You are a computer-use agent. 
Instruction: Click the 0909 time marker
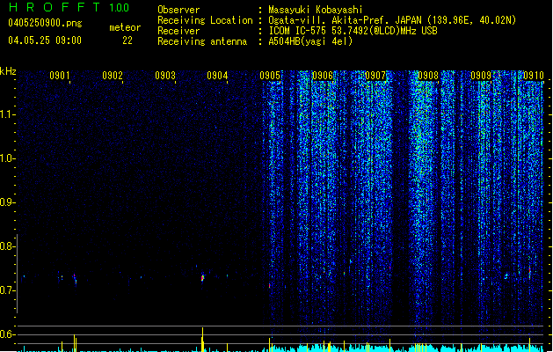(481, 76)
